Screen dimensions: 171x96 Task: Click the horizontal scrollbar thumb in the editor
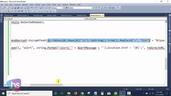point(46,85)
